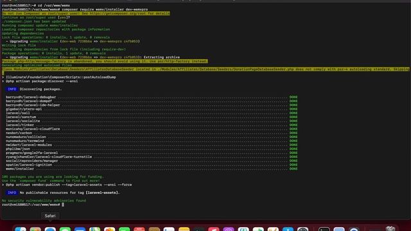Click DONE for wemx/installer row

click(293, 169)
